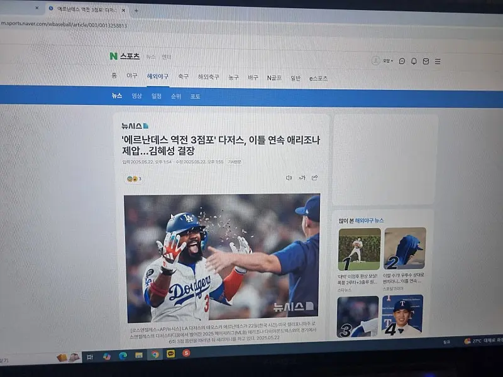Click the article share icon

(314, 178)
